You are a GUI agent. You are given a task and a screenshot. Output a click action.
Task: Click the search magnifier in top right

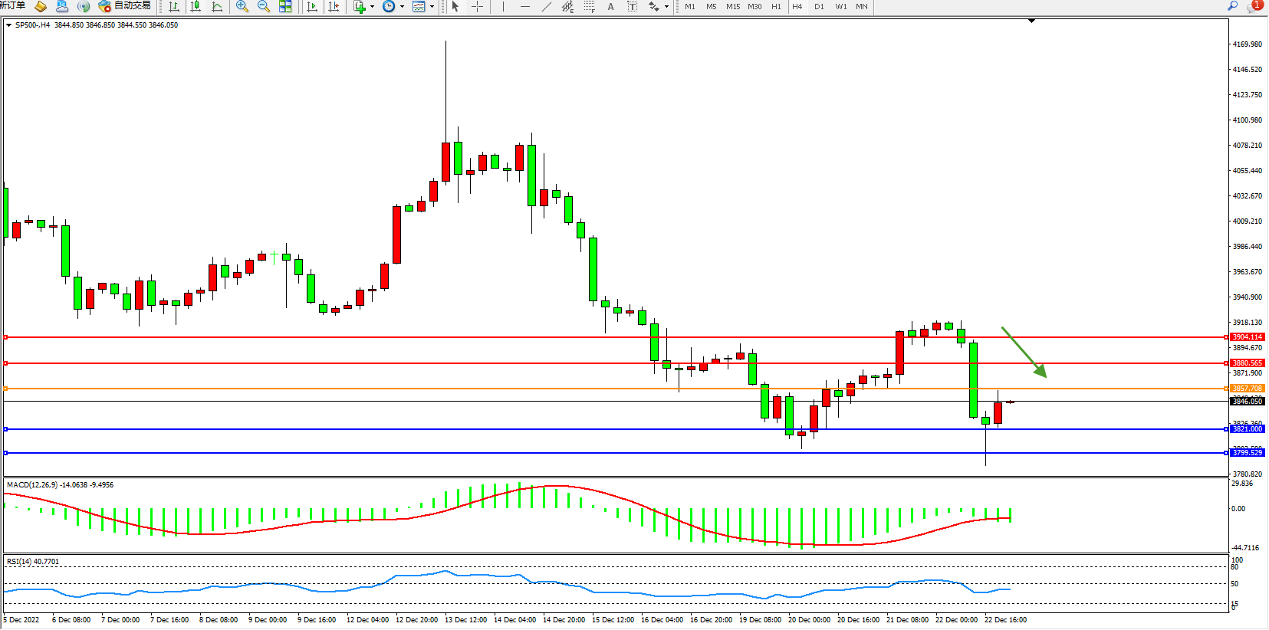[1233, 6]
